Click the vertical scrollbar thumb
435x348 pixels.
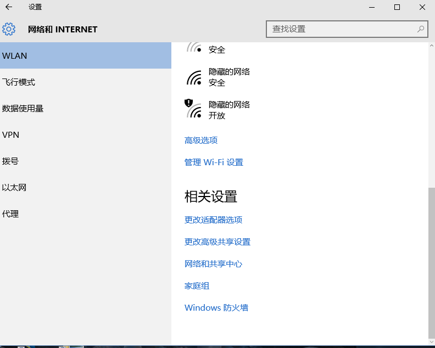[x=432, y=262]
